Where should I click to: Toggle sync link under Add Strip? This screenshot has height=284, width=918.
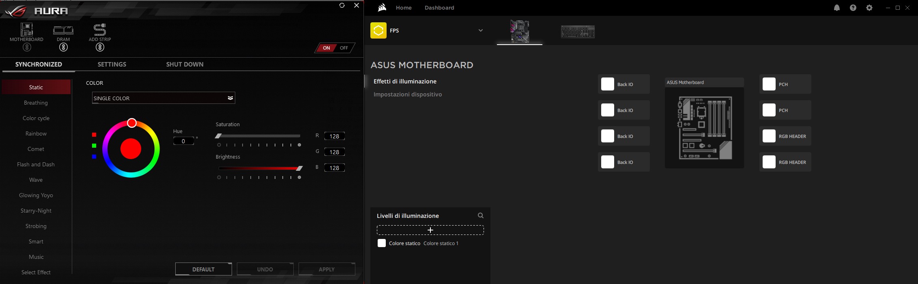100,47
